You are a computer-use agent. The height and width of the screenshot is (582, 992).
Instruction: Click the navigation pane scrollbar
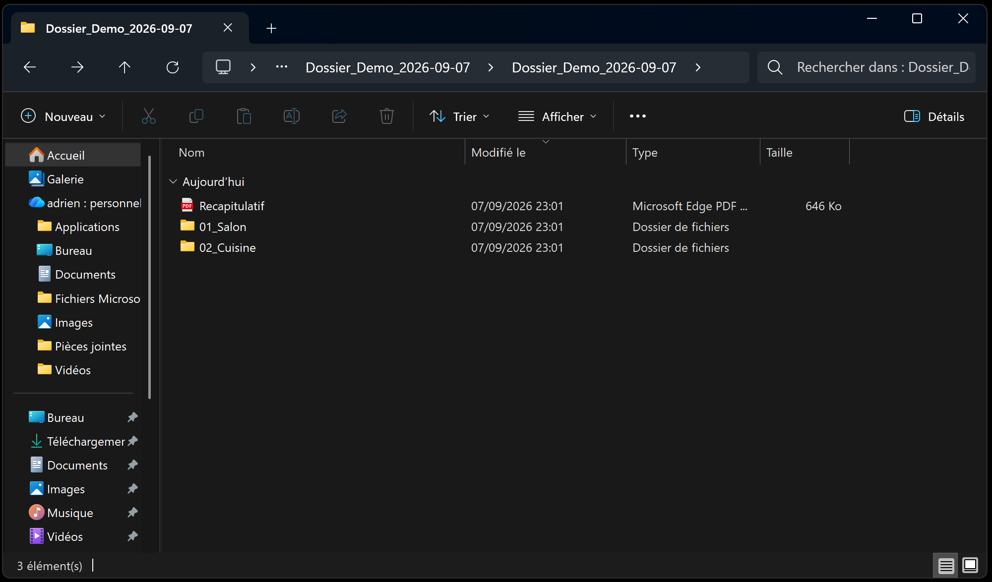(x=149, y=277)
